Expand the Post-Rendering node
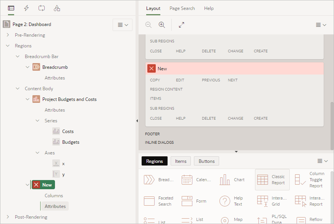 [x=8, y=217]
